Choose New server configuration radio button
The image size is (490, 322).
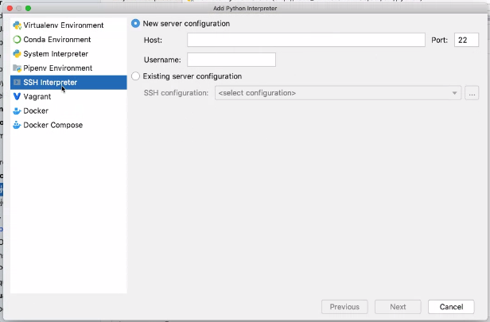(x=135, y=23)
